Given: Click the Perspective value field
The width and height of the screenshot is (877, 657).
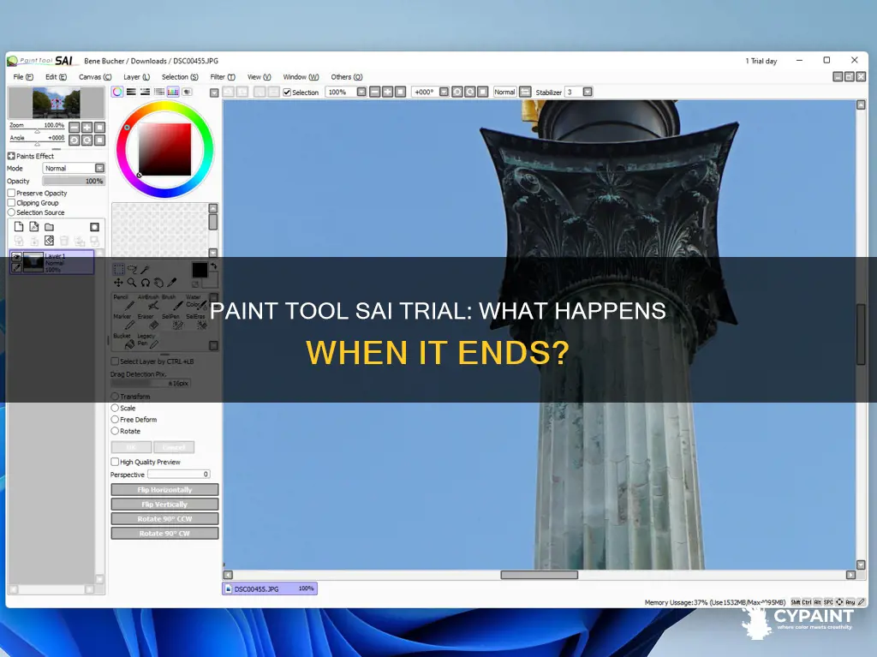Looking at the screenshot, I should 179,474.
